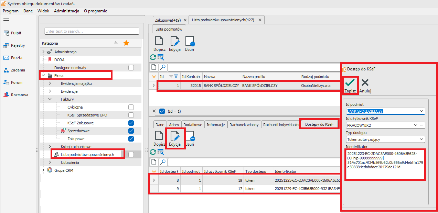Open Poczta from the left sidebar
This screenshot has height=213, width=438.
tap(13, 58)
